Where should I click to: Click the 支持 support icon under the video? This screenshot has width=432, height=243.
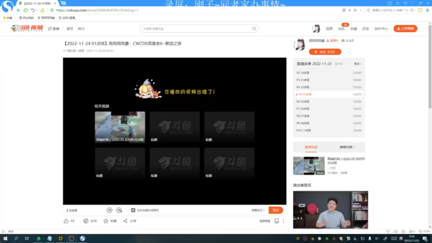point(86,221)
